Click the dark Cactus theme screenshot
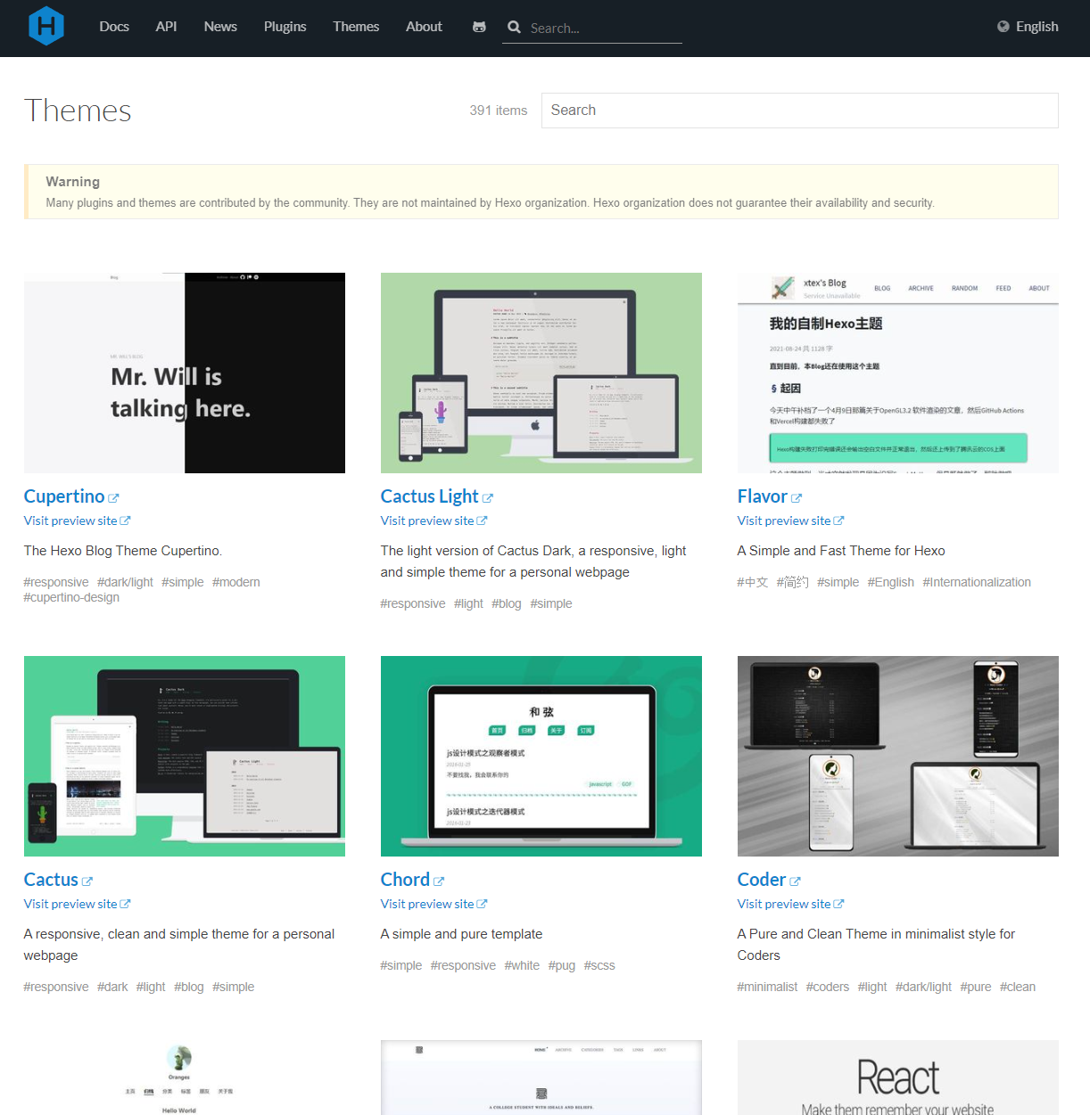This screenshot has height=1115, width=1090. 185,756
